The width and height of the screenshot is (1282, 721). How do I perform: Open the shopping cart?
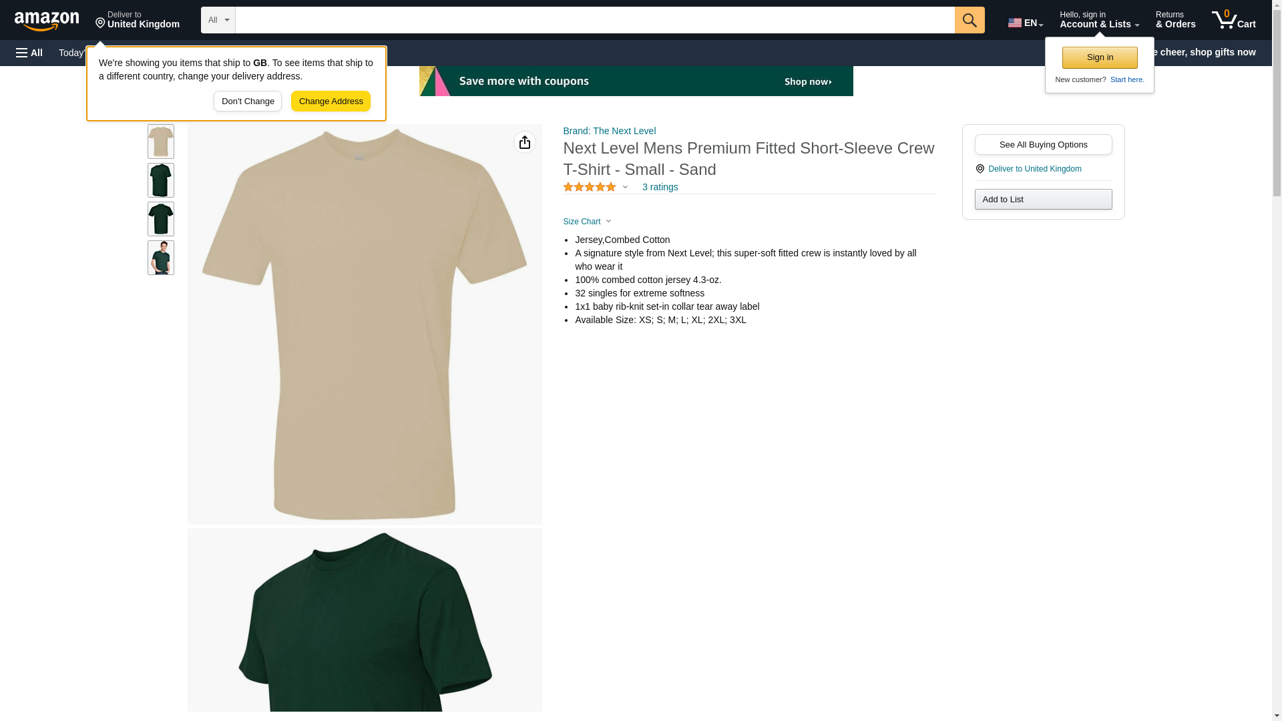coord(1234,20)
